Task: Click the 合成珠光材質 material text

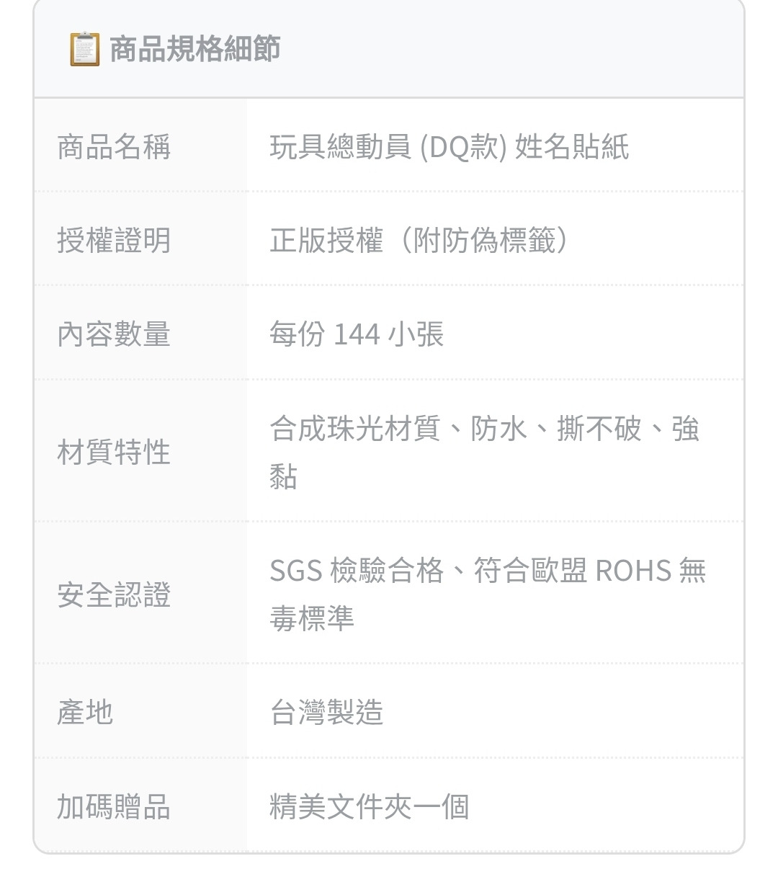Action: point(354,429)
